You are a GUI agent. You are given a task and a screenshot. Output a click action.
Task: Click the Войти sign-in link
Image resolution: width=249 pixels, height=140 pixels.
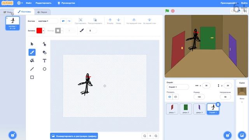[x=244, y=3]
